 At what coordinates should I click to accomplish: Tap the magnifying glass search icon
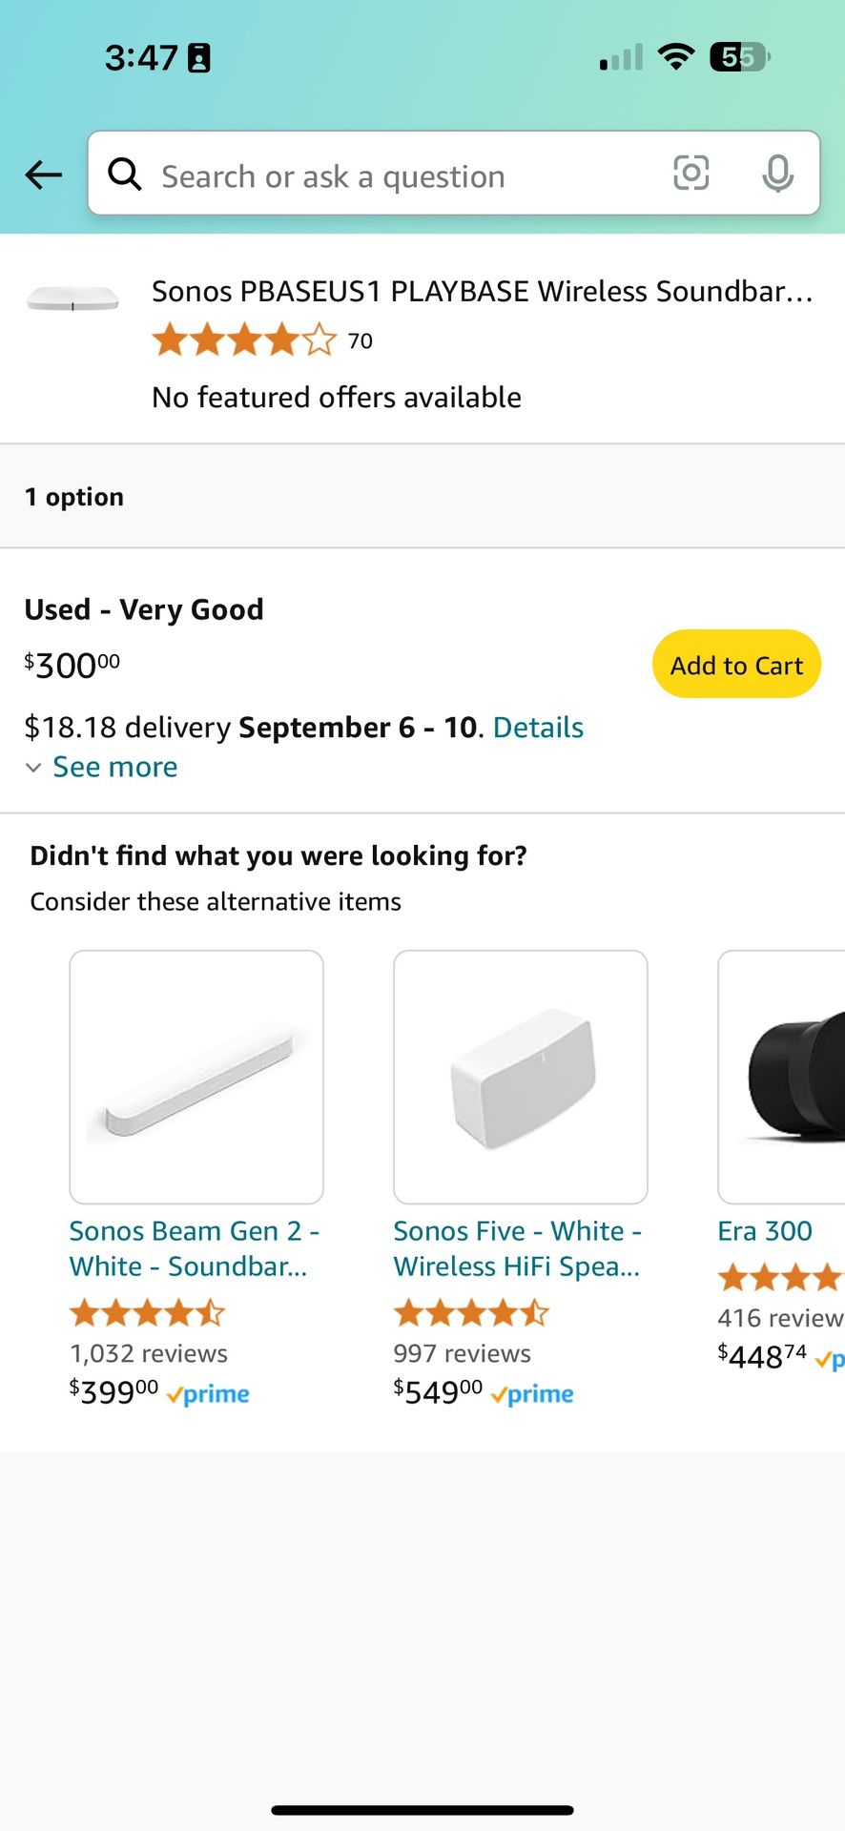coord(125,175)
